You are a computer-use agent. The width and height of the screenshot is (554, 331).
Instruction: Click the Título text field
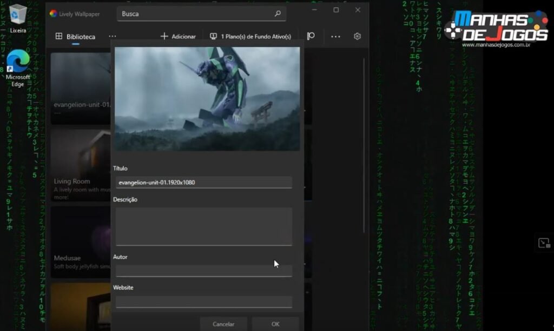pos(204,183)
